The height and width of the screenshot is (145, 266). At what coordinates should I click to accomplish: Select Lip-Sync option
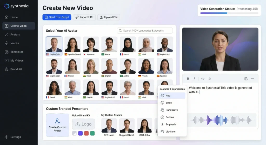[x=172, y=132]
